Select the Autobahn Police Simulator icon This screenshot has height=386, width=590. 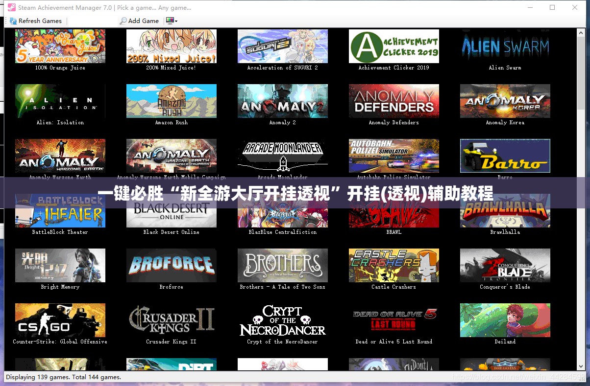[x=394, y=156]
